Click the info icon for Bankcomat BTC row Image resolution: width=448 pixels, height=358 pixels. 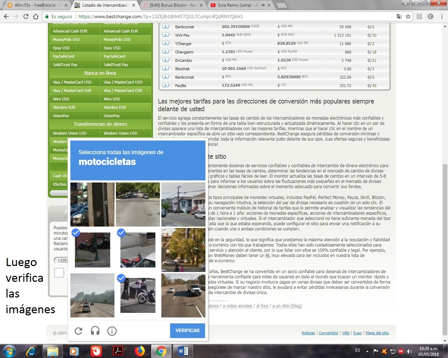(166, 77)
